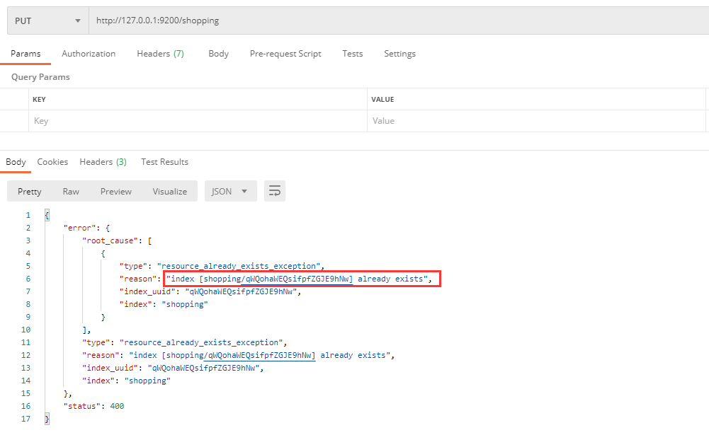The height and width of the screenshot is (435, 709).
Task: Select the Visualize view button
Action: click(169, 192)
